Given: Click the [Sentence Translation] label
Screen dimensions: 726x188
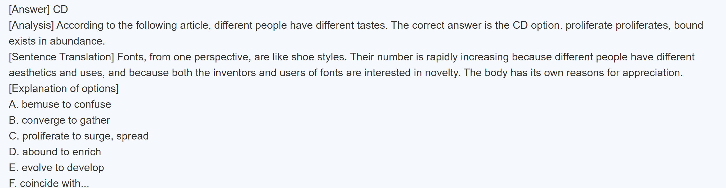Looking at the screenshot, I should click(61, 57).
